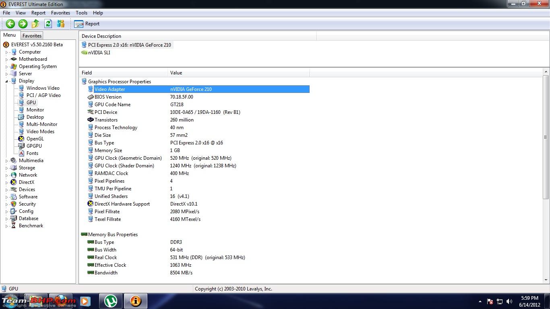Click the Software icon in tree

(14, 197)
